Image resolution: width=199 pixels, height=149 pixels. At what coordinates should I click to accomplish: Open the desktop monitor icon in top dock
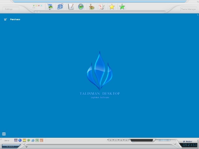click(50, 7)
